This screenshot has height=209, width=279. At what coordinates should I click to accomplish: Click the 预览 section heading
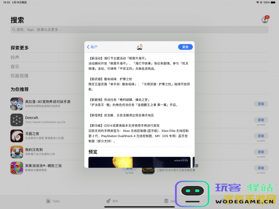93,152
